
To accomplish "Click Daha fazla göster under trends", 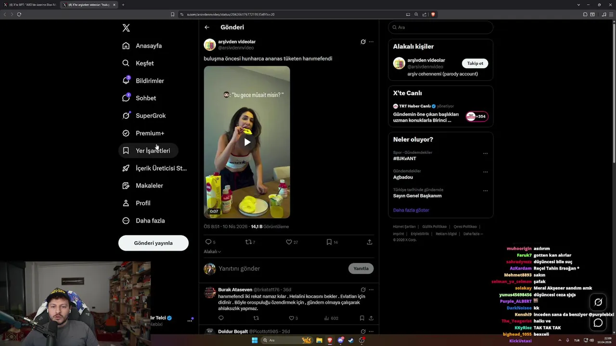I will 411,210.
